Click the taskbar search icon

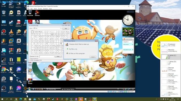coord(7,99)
